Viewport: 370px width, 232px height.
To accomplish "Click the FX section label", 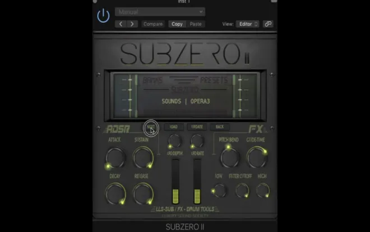I will [x=256, y=129].
